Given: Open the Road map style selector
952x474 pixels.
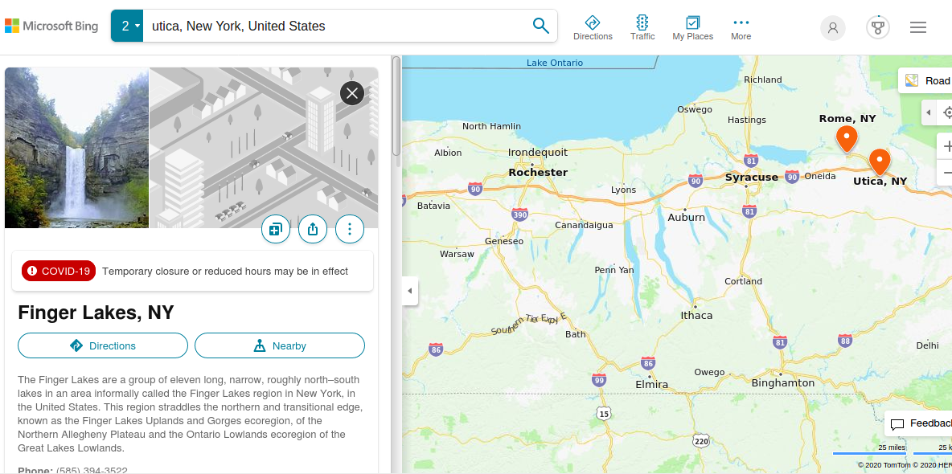Looking at the screenshot, I should [926, 80].
